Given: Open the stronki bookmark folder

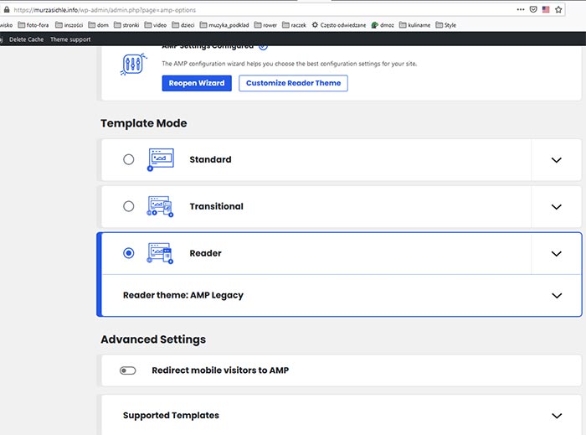Looking at the screenshot, I should point(126,25).
